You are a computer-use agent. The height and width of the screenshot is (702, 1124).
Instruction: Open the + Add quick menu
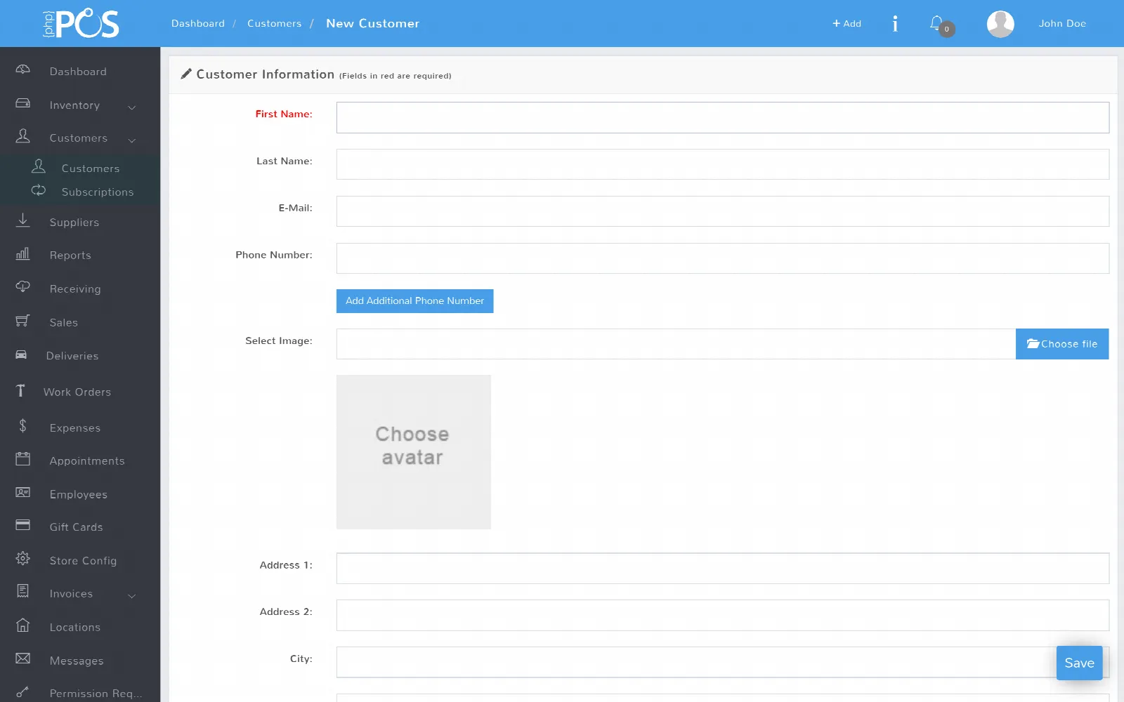click(847, 24)
